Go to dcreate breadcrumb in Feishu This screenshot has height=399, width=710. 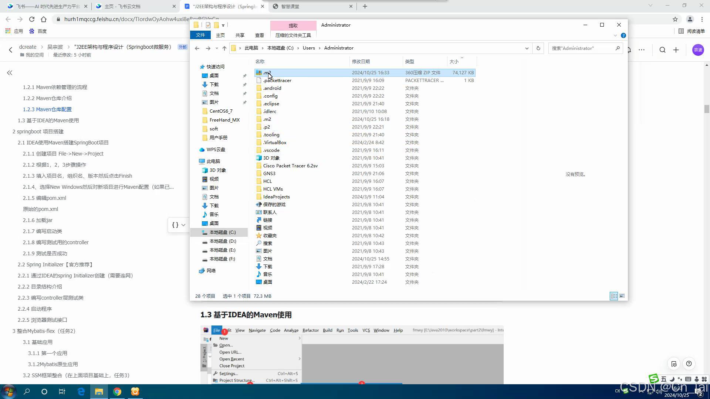28,47
